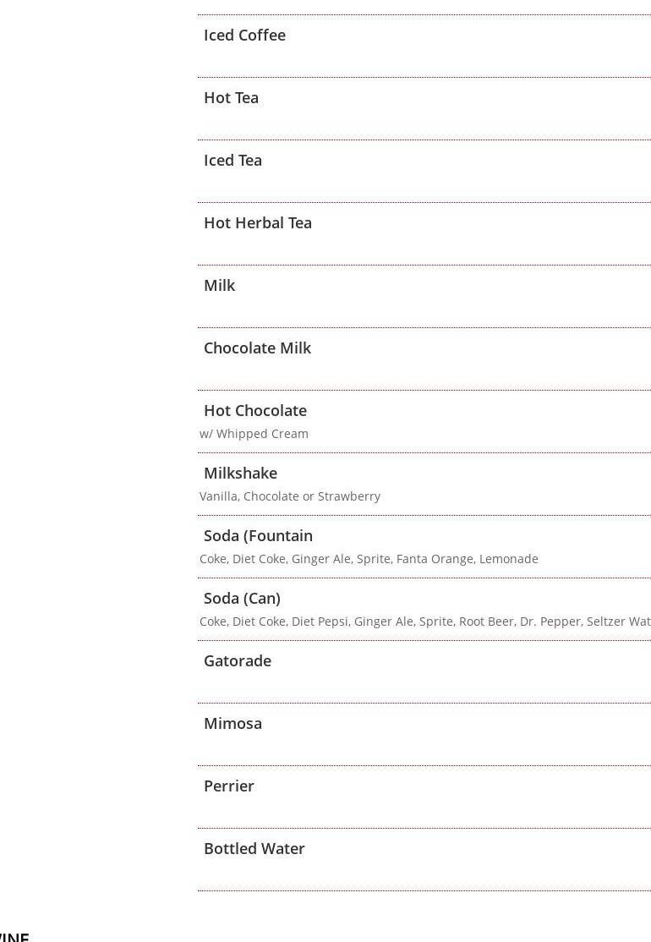Viewport: 651px width, 942px height.
Task: Click on Chocolate Milk title
Action: coord(257,348)
